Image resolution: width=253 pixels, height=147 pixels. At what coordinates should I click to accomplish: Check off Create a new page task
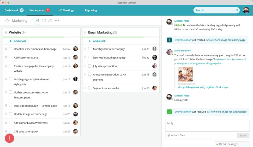coord(11,66)
